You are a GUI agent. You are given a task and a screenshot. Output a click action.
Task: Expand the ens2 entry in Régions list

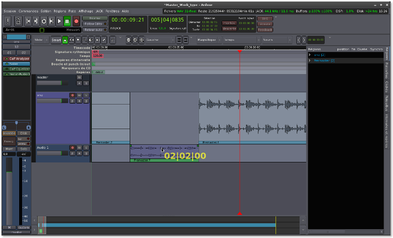309,55
